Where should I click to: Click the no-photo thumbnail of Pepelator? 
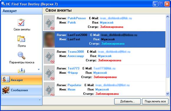point(49,89)
